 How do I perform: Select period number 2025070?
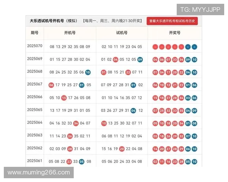point(35,46)
